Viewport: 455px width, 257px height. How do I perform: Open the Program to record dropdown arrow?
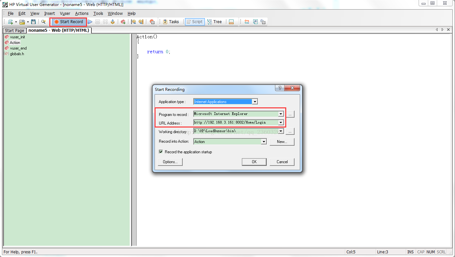(x=281, y=114)
